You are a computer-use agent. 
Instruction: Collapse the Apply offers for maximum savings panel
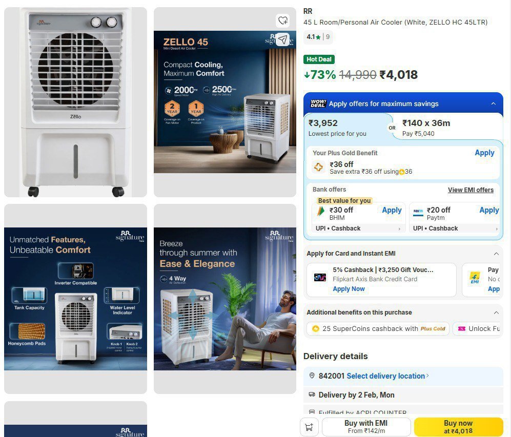coord(494,103)
